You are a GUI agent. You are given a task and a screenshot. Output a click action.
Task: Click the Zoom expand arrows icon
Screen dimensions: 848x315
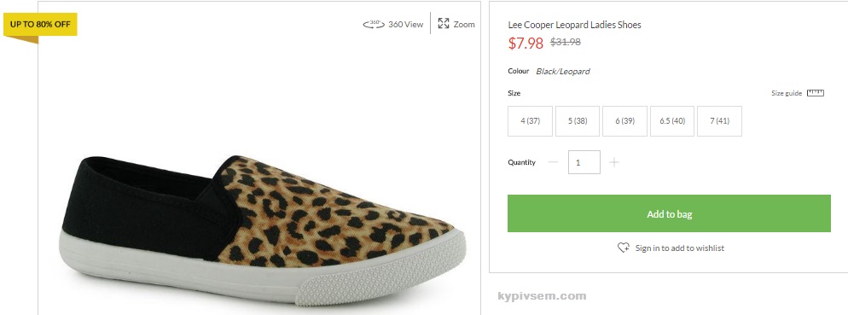pyautogui.click(x=444, y=23)
